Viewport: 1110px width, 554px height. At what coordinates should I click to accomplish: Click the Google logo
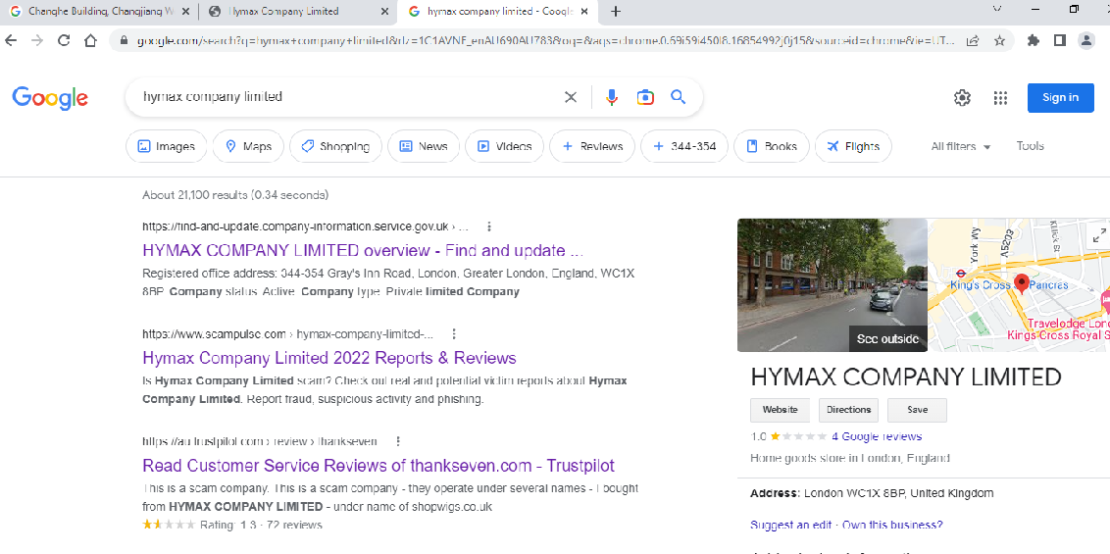[50, 98]
